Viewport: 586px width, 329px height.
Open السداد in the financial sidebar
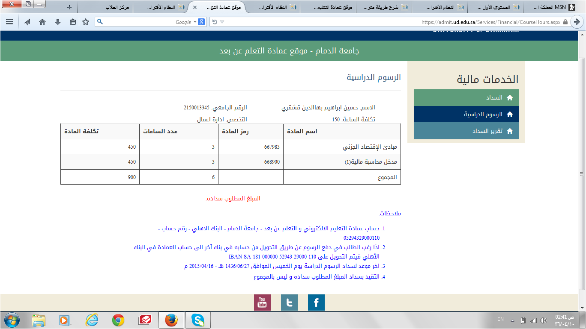(466, 98)
